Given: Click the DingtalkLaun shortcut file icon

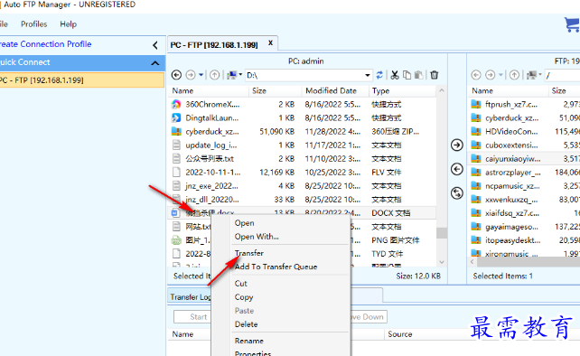Looking at the screenshot, I should coord(176,118).
